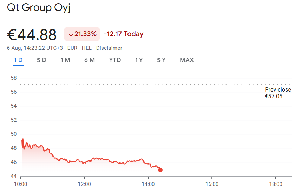Click the 14:00 time axis label

click(x=148, y=184)
